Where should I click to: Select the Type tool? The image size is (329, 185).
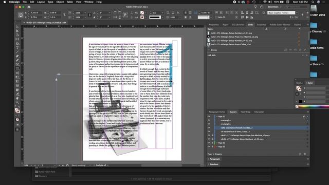(17, 48)
